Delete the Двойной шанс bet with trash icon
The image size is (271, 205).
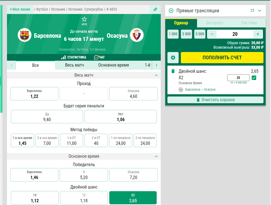click(173, 71)
